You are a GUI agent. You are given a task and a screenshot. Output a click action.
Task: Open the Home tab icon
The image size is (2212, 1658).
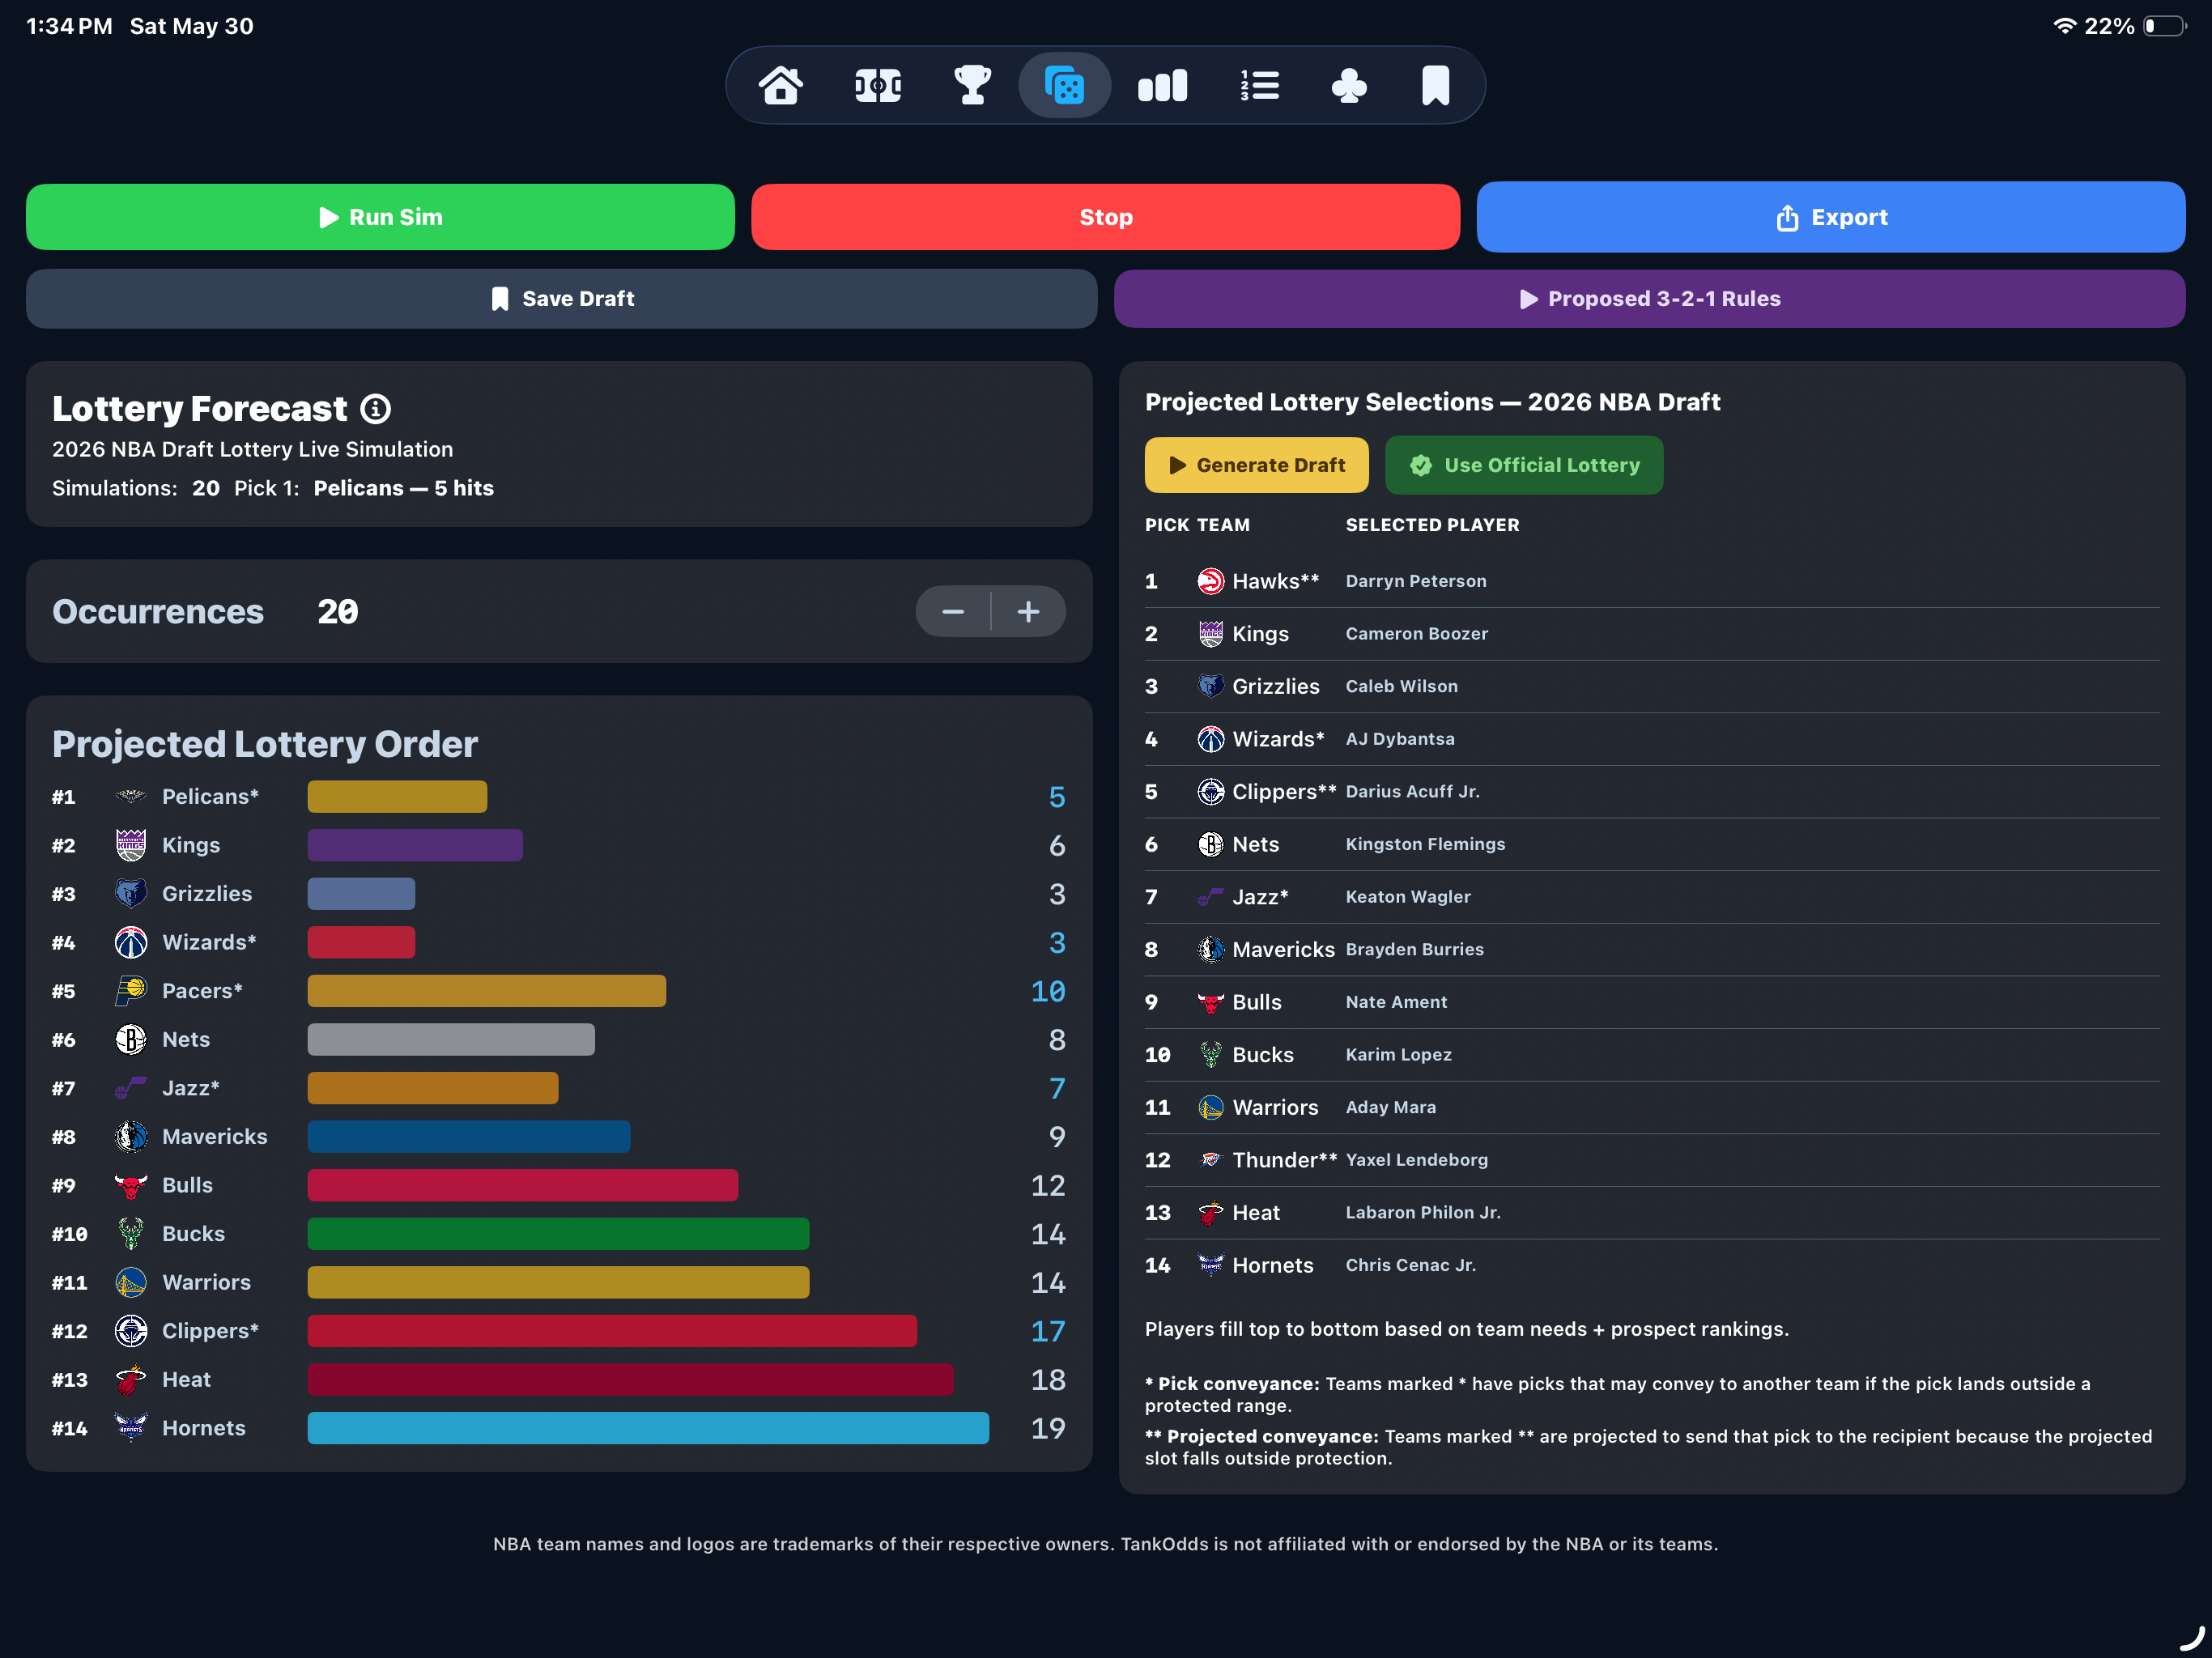tap(781, 85)
